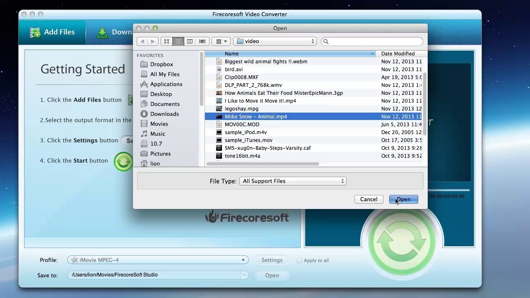The image size is (530, 298).
Task: Switch Open dialog to cover flow view
Action: pos(202,41)
